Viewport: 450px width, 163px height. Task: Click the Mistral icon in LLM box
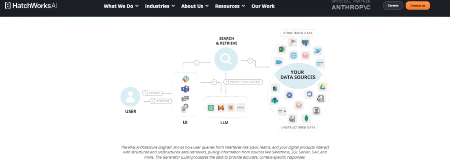(x=221, y=107)
